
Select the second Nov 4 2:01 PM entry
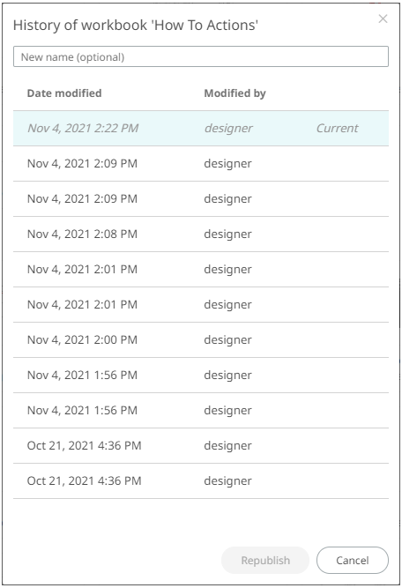pyautogui.click(x=201, y=304)
